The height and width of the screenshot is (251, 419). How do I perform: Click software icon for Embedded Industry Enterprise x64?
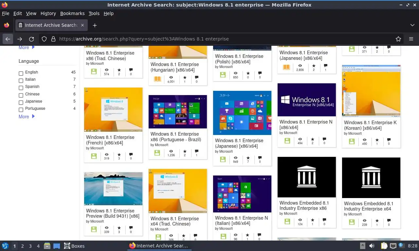click(x=352, y=222)
